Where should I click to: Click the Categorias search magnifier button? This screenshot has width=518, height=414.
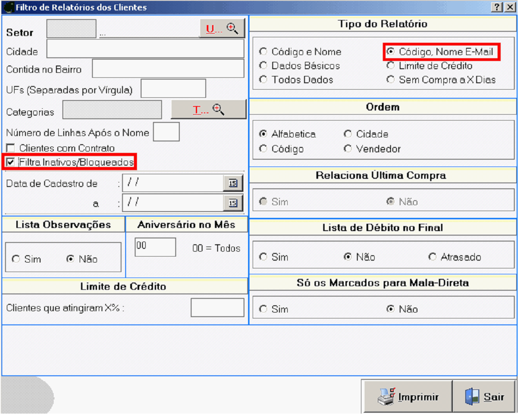tap(208, 110)
